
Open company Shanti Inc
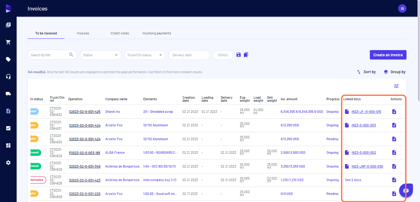[113, 112]
